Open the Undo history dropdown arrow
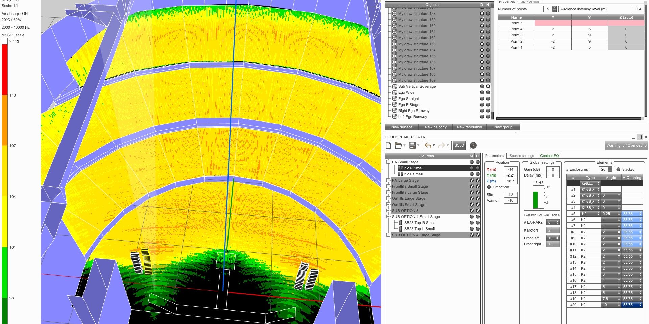649x324 pixels. pyautogui.click(x=434, y=145)
